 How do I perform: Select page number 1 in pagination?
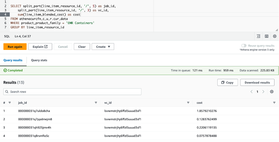click(x=257, y=92)
